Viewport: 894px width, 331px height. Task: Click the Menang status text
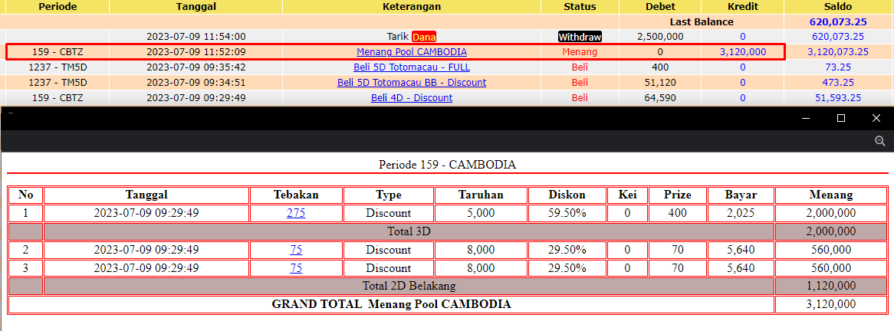point(580,52)
